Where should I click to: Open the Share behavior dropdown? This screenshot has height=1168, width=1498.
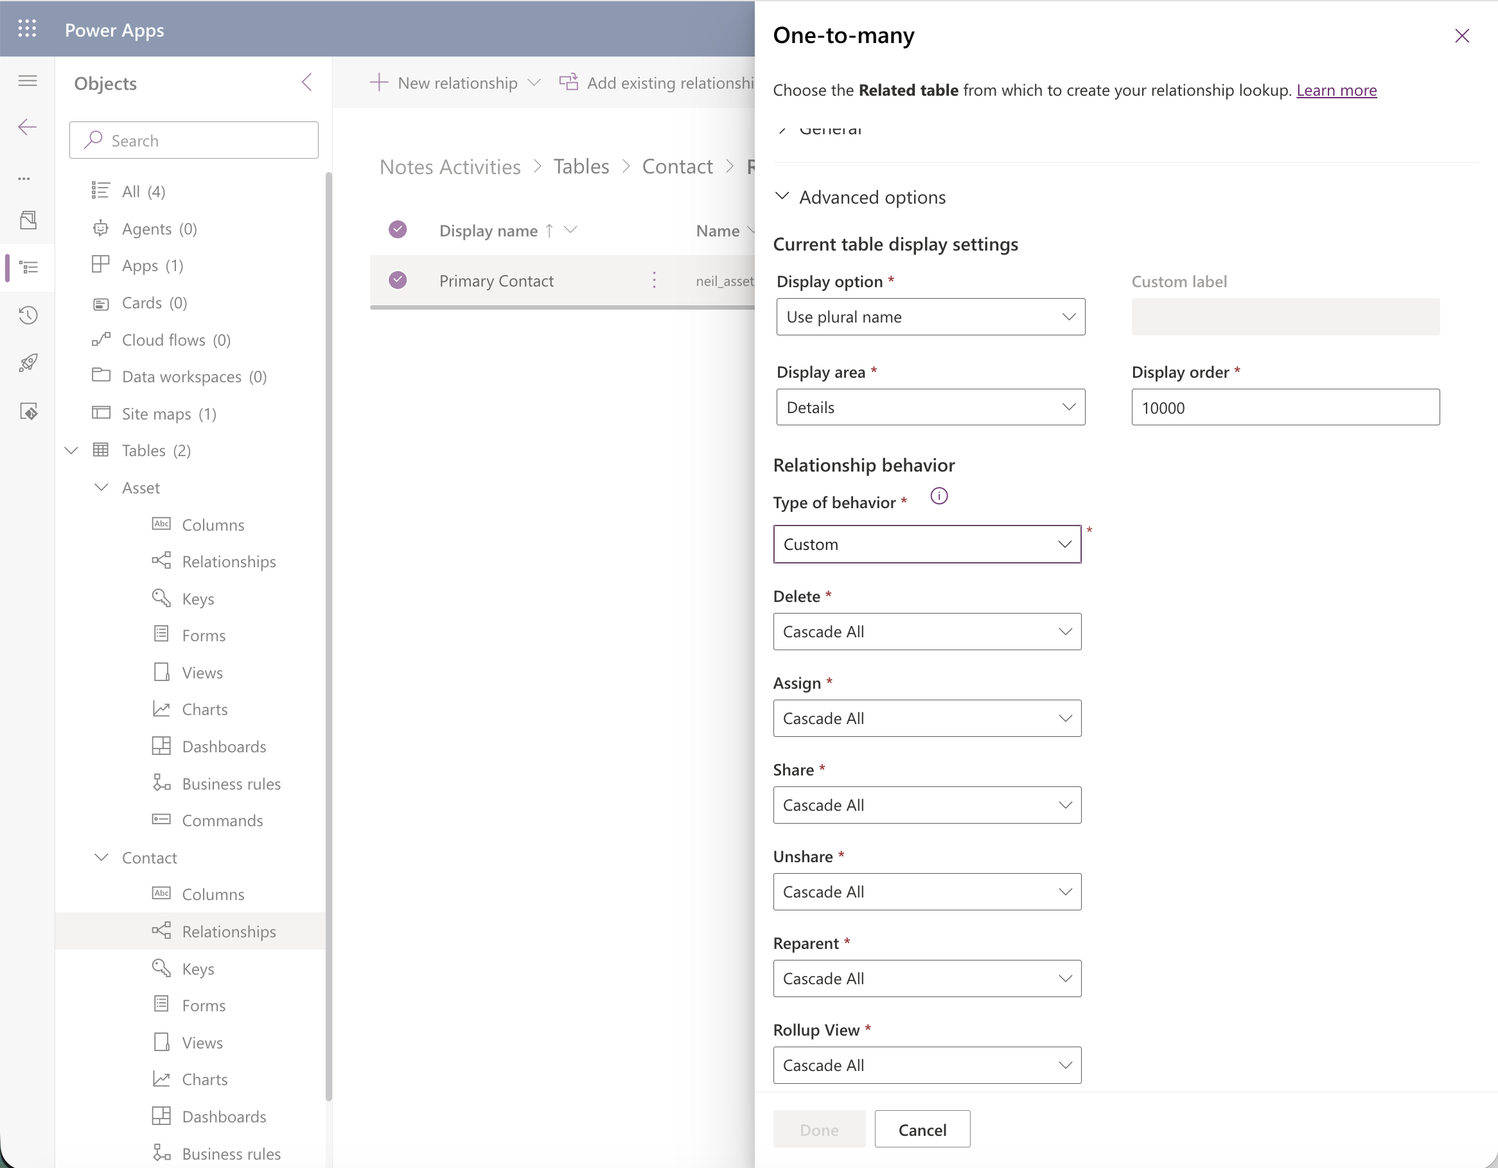(x=927, y=805)
